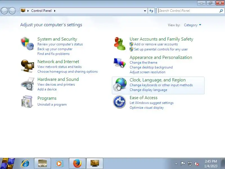Open Windows Explorer from the taskbar
Viewport: 225px width, 169px height.
[42, 164]
